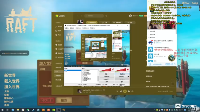Open Music Hall in QQ Music sidebar

[59, 27]
